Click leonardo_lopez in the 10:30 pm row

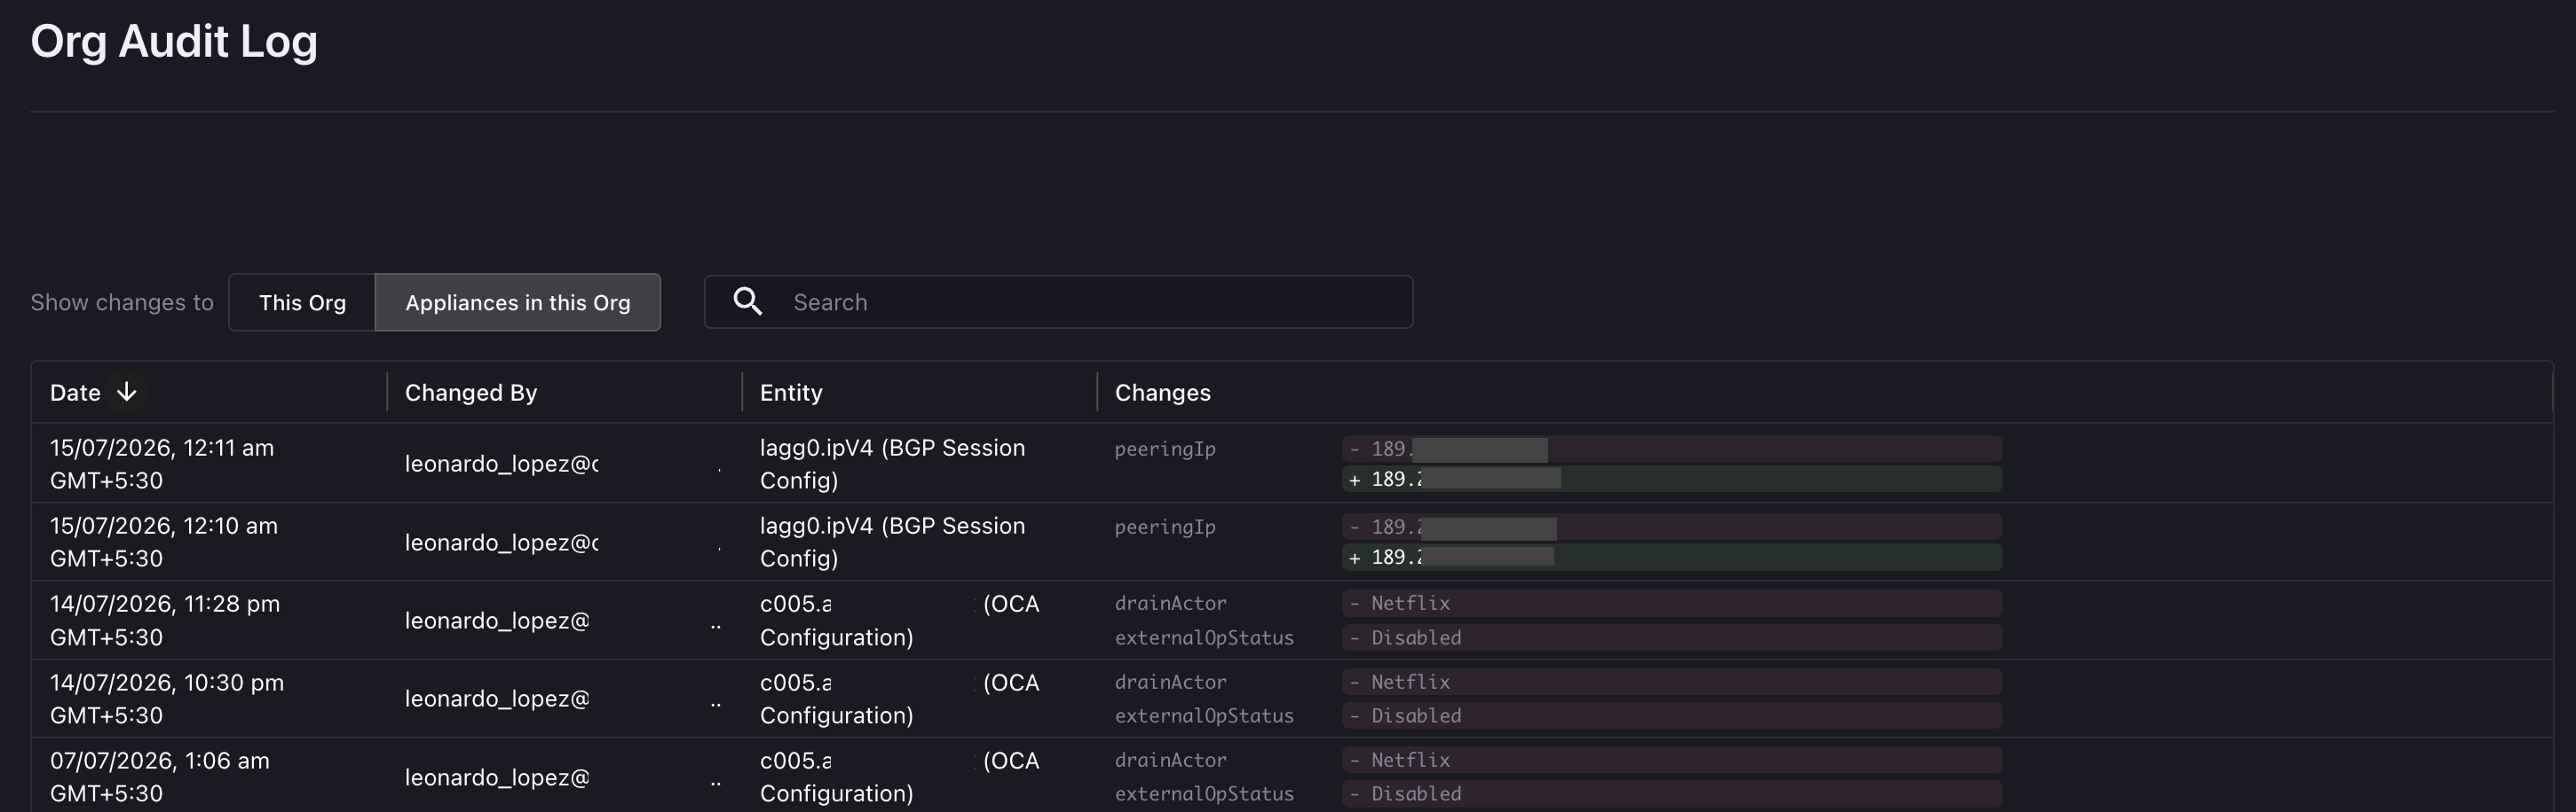497,699
